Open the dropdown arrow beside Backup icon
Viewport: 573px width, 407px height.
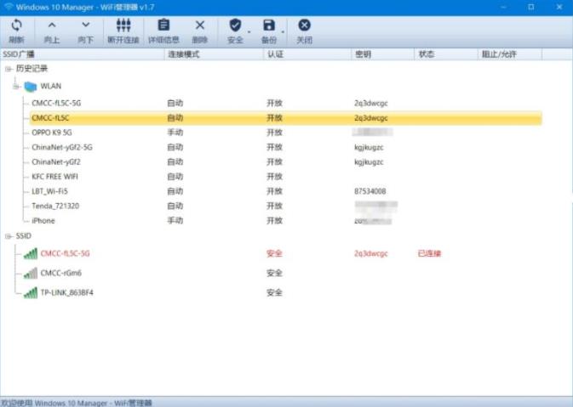[283, 32]
